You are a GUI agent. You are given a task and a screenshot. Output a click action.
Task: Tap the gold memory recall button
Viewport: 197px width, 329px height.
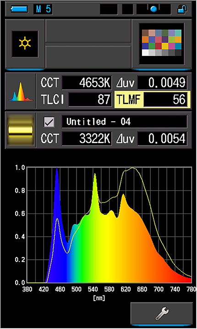coord(21,130)
